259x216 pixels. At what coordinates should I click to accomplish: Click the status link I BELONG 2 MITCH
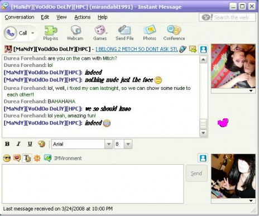pyautogui.click(x=137, y=49)
